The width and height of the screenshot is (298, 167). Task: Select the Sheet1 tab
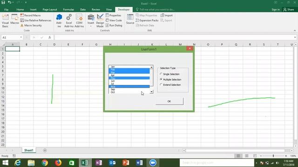29,150
